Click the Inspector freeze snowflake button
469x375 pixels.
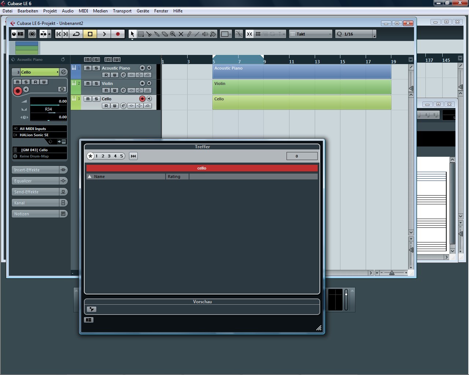62,89
